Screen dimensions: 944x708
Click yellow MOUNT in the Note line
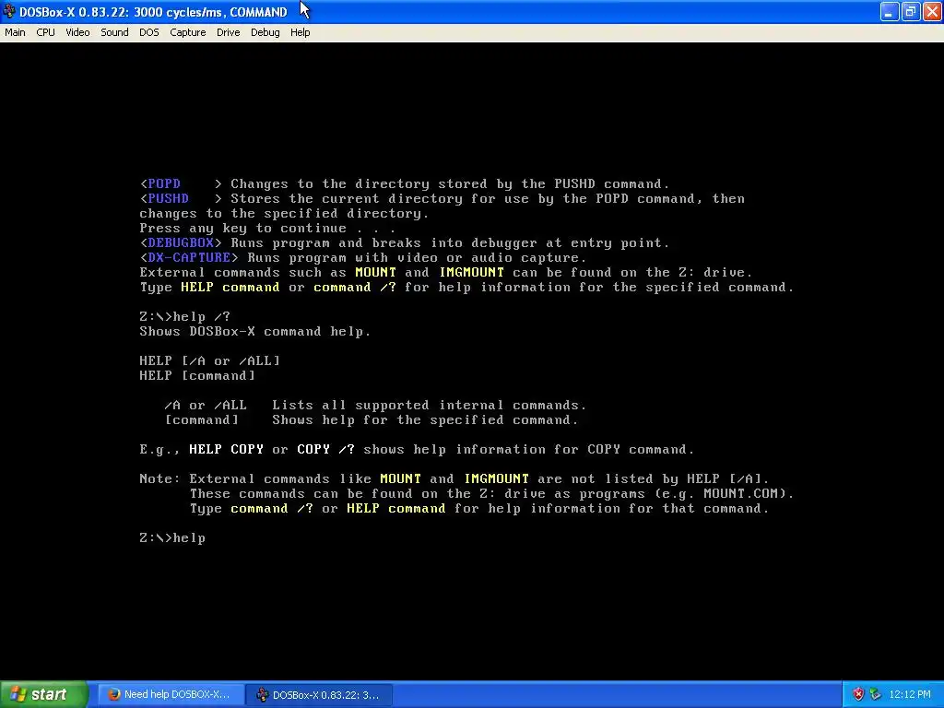coord(400,479)
